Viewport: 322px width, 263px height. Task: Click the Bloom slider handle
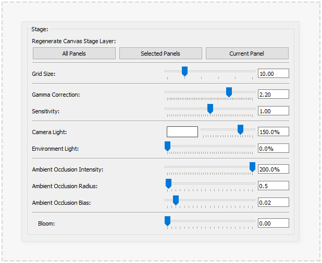tap(168, 221)
